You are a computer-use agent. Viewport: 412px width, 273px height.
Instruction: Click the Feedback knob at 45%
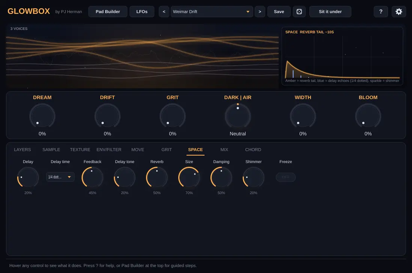(x=93, y=178)
